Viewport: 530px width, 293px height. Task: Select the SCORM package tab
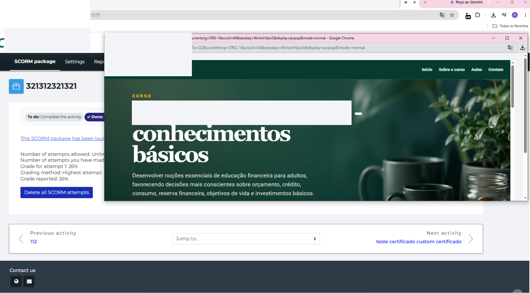tap(35, 62)
